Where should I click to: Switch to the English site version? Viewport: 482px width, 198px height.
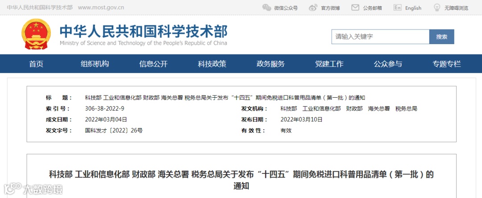(413, 8)
